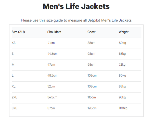Image resolution: width=153 pixels, height=124 pixels.
Task: Select the Size (AU) column header
Action: pyautogui.click(x=18, y=32)
